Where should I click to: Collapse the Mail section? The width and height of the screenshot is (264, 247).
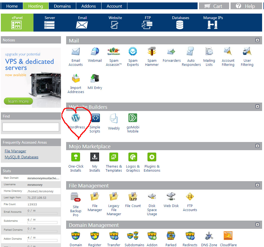point(257,40)
